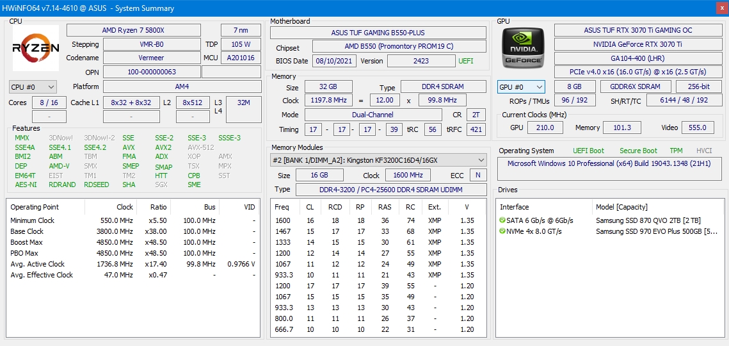This screenshot has height=346, width=729.
Task: Click the A201016 MCU value
Action: pos(241,58)
